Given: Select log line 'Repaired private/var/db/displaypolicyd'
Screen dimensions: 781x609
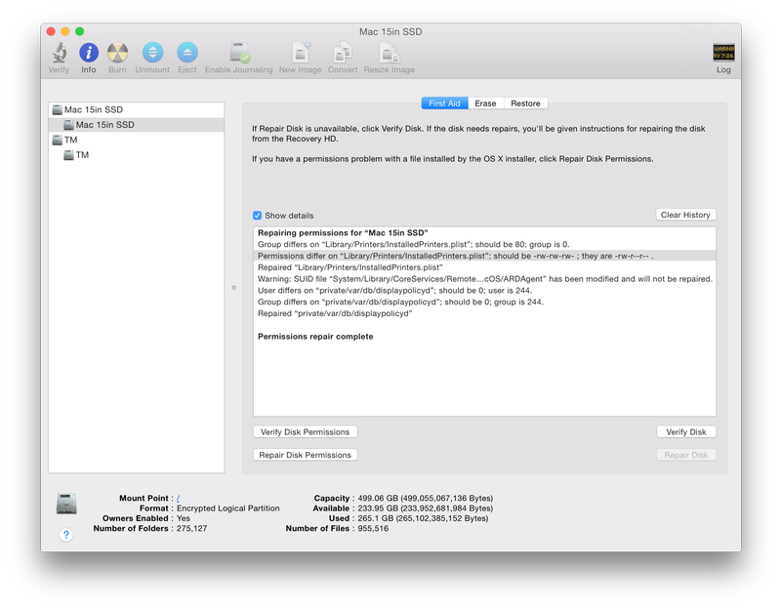Looking at the screenshot, I should [484, 313].
